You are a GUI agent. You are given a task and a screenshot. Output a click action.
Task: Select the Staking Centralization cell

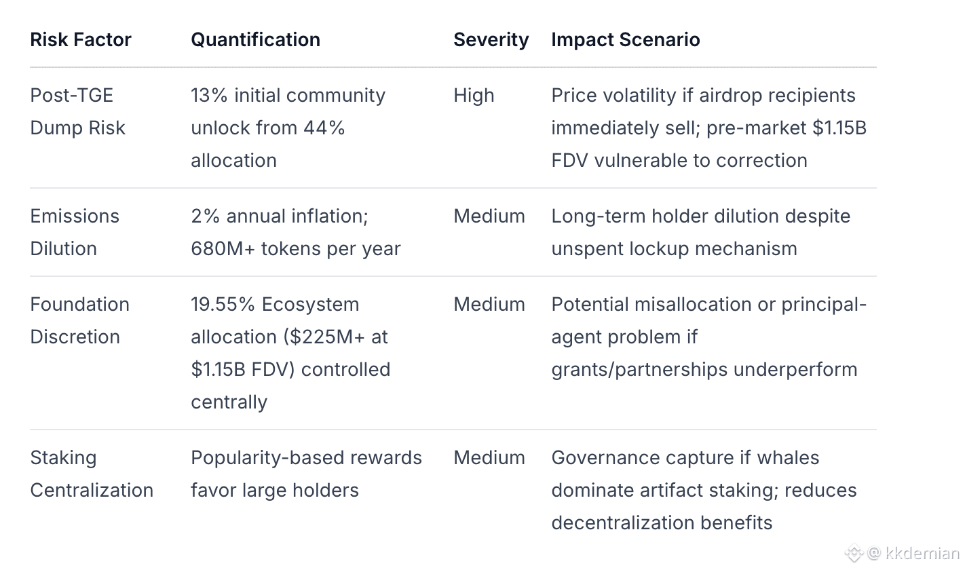click(x=92, y=474)
